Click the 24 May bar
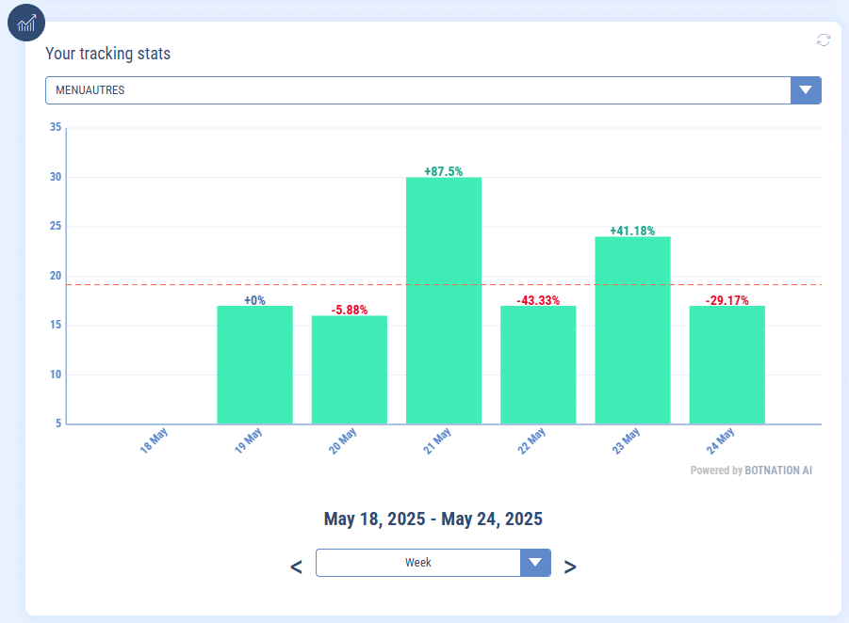This screenshot has height=623, width=849. coord(727,365)
